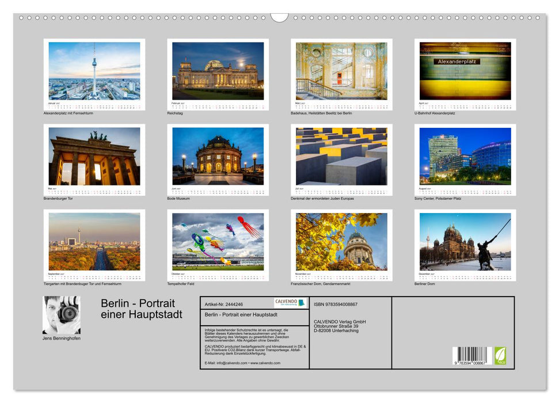The width and height of the screenshot is (559, 403).
Task: Click the boxed 'Berlin - Portrait einer Hauptstadt' line
Action: click(x=241, y=314)
